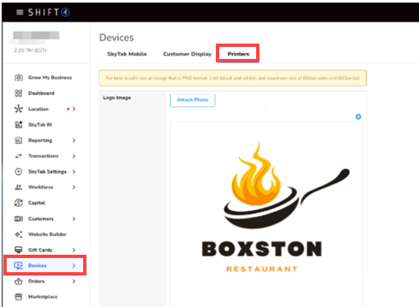Expand the Transactions submenu chevron
419x307 pixels.
(74, 156)
